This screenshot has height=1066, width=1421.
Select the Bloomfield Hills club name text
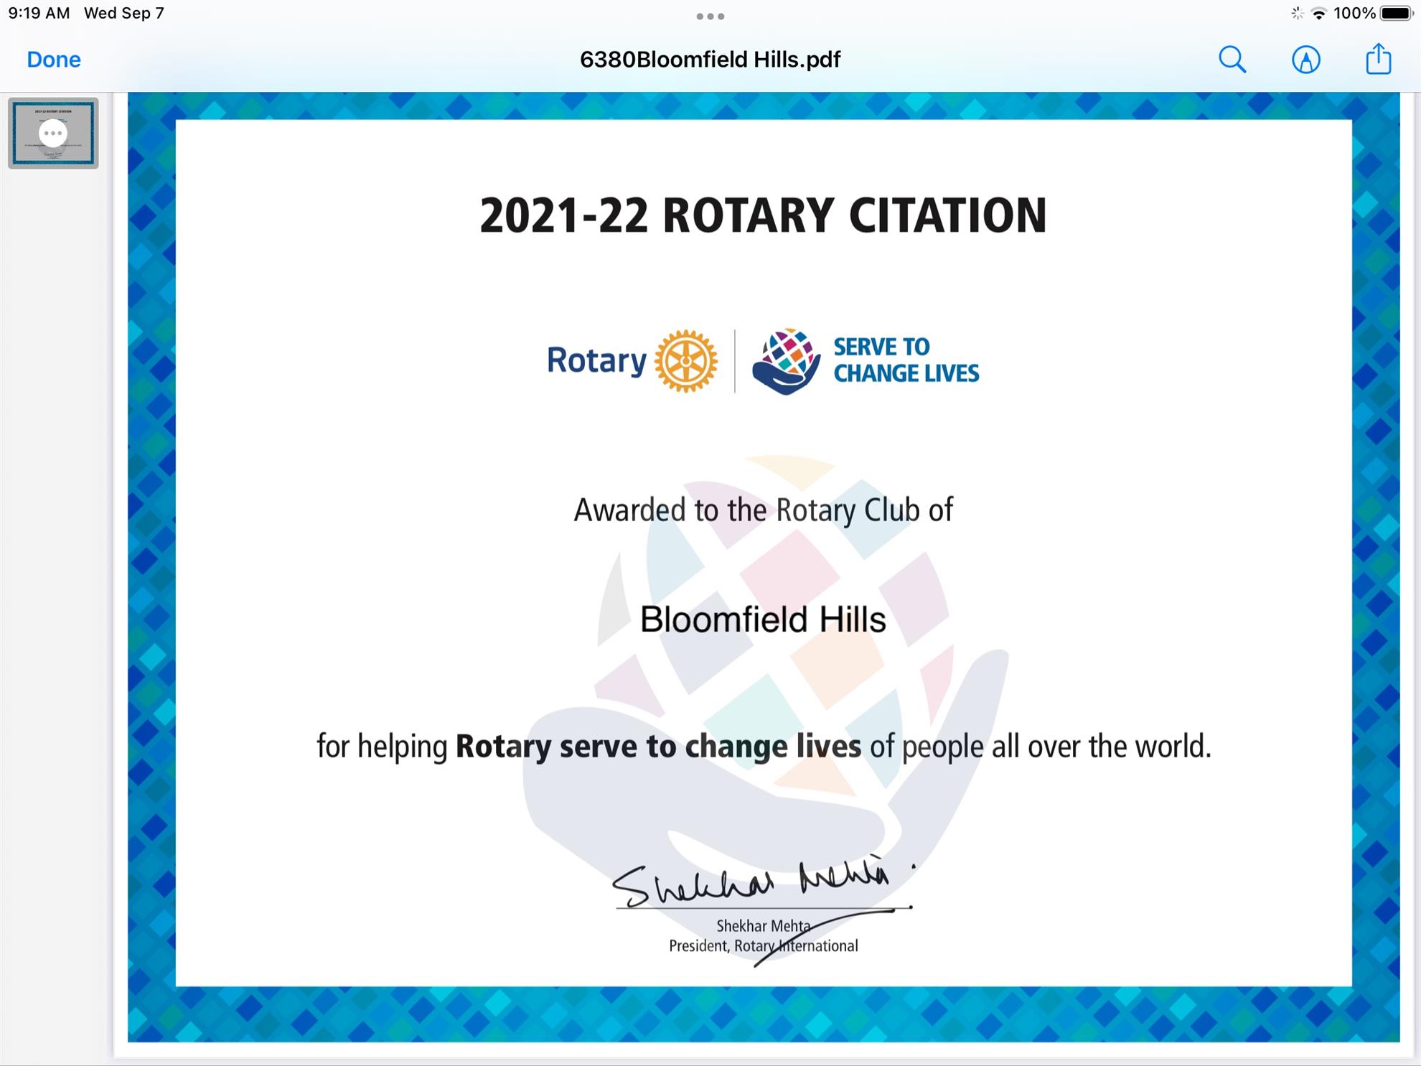point(763,620)
